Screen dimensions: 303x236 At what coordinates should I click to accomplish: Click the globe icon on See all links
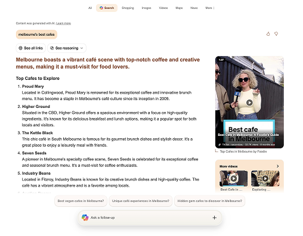[20, 48]
